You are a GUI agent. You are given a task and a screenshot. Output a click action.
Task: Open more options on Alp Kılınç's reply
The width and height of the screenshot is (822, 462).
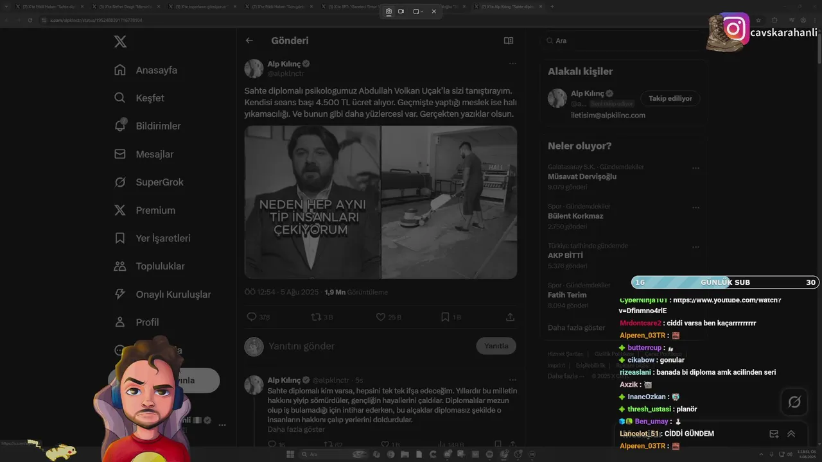click(512, 380)
